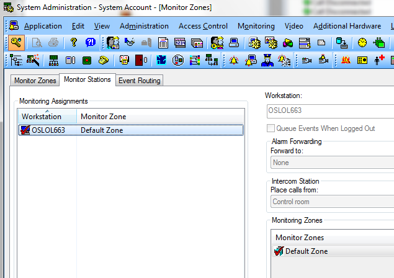The width and height of the screenshot is (394, 278).
Task: Toggle Queue Events When Logged Out checkbox
Action: coord(271,128)
